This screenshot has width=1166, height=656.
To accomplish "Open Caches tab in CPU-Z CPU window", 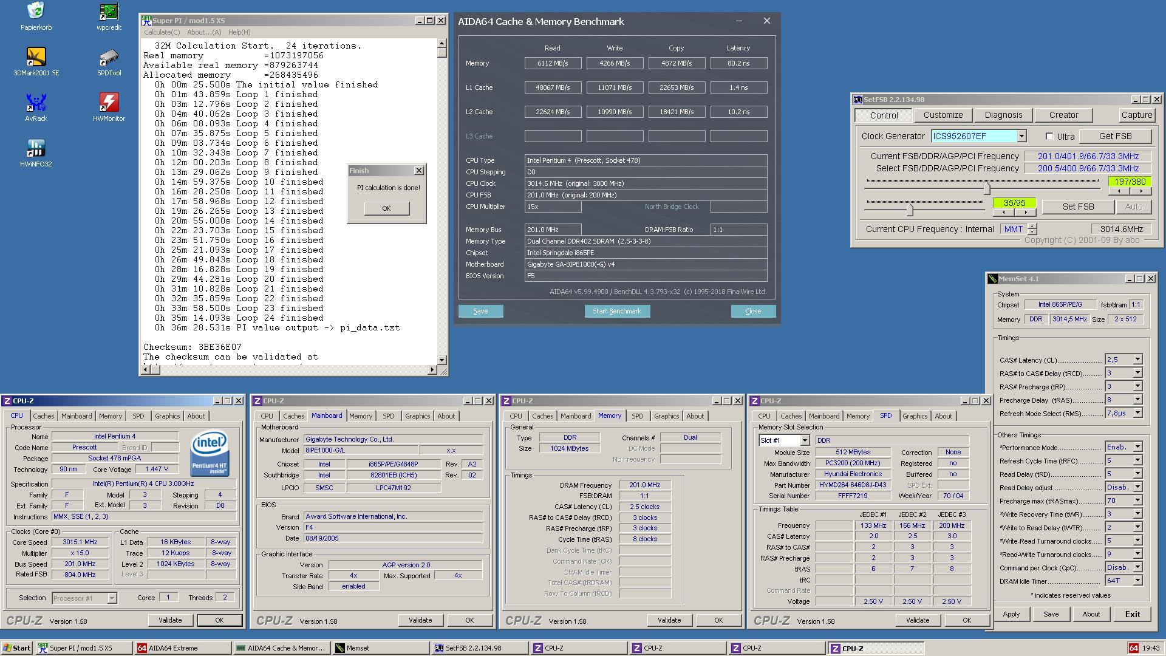I will pos(43,416).
